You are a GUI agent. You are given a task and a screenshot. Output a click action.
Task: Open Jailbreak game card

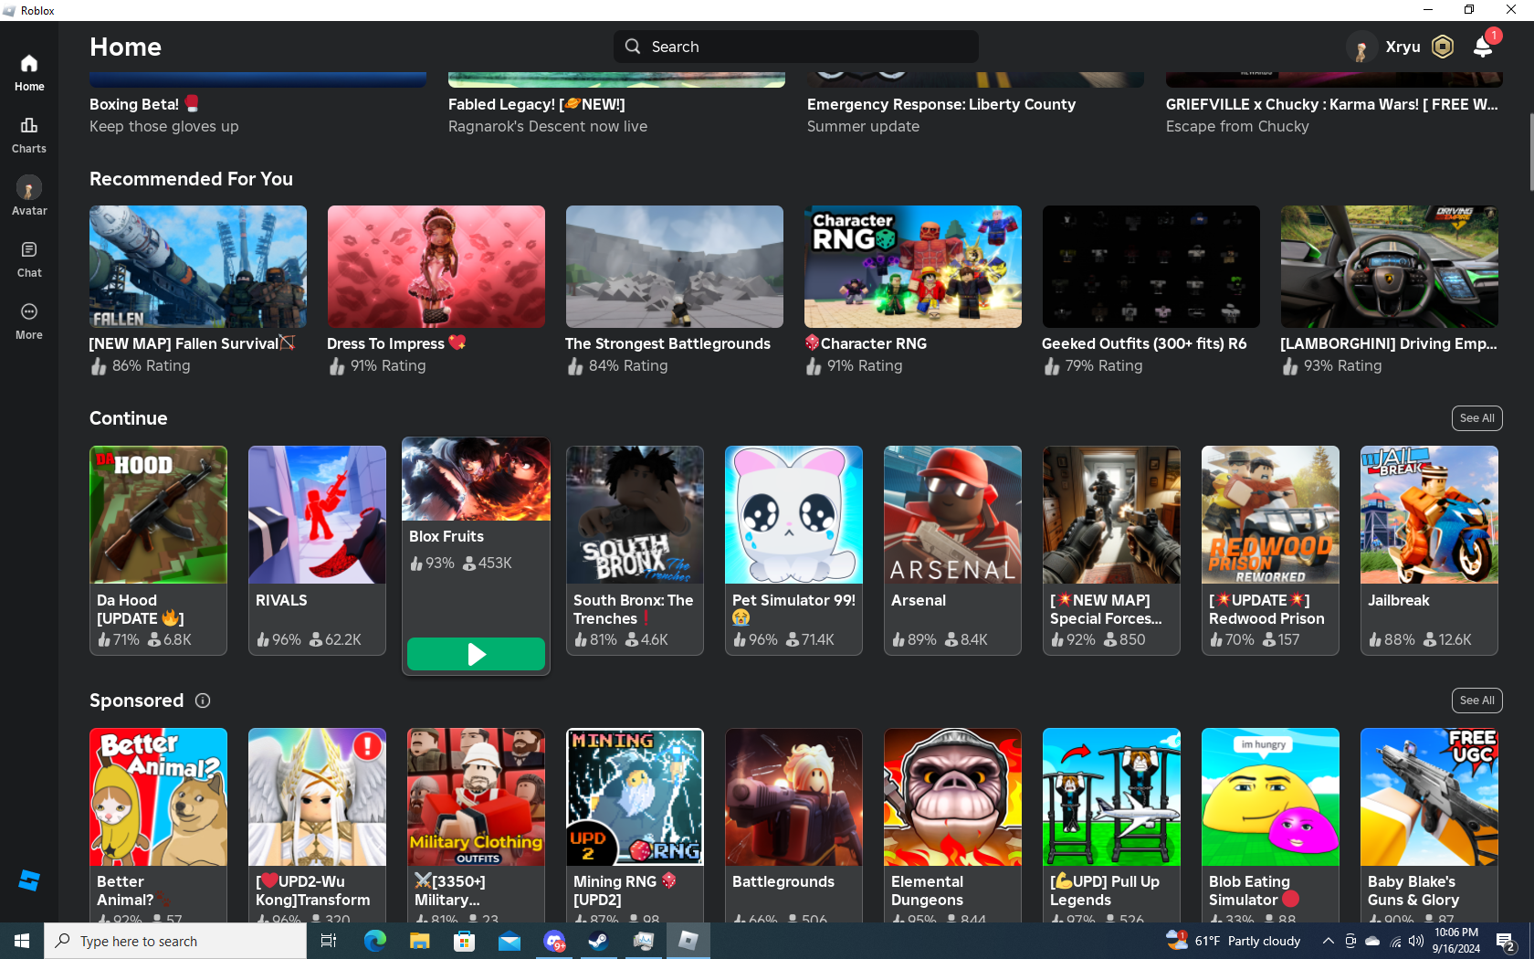[x=1429, y=550]
